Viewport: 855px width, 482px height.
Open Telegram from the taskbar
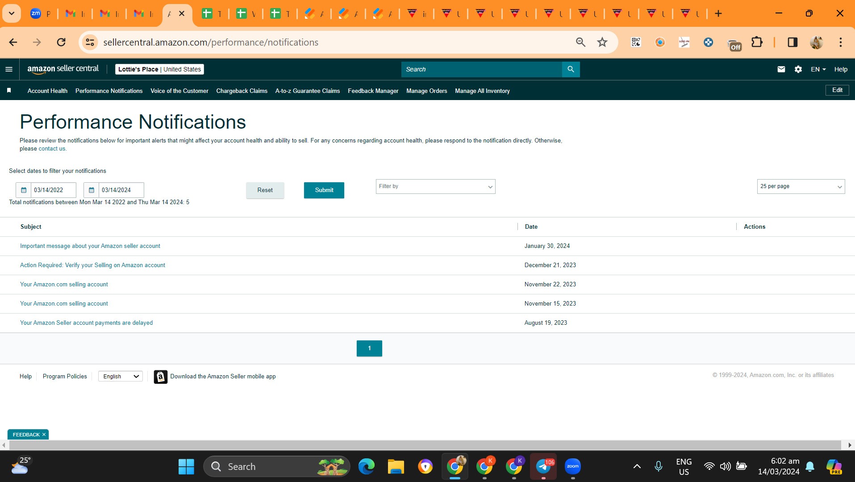click(x=543, y=467)
